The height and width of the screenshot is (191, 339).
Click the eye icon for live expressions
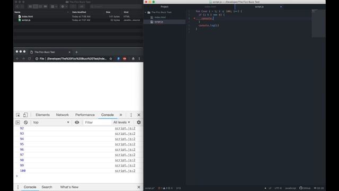pyautogui.click(x=77, y=123)
